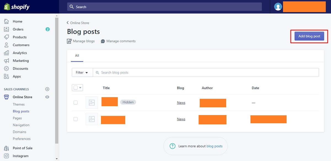Check the box for the Hidden post
This screenshot has height=161, width=331.
[76, 103]
